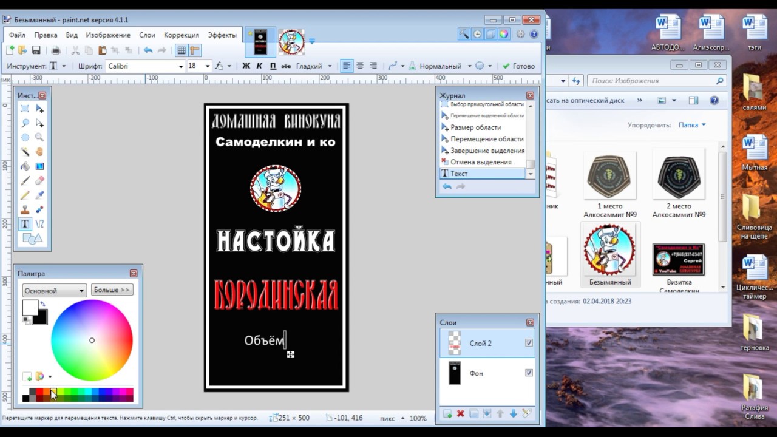The height and width of the screenshot is (437, 777).
Task: Select the Rectangle Select tool
Action: click(x=25, y=109)
